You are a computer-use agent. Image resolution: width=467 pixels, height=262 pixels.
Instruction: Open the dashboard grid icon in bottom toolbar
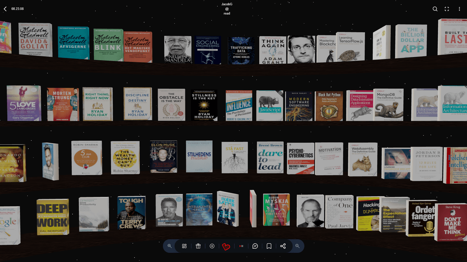[184, 246]
